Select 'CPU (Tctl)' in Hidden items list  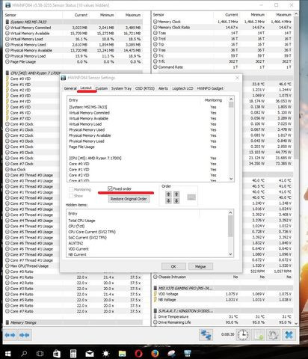(x=76, y=226)
